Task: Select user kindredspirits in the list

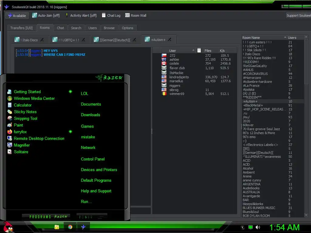Action: click(x=179, y=77)
